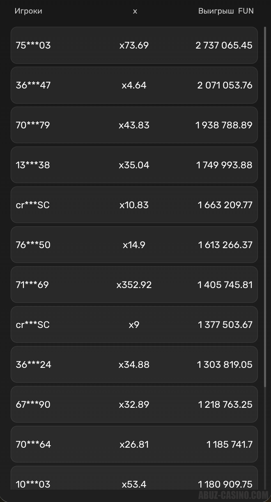Click the winnings amount 1 185 741.7

(230, 444)
